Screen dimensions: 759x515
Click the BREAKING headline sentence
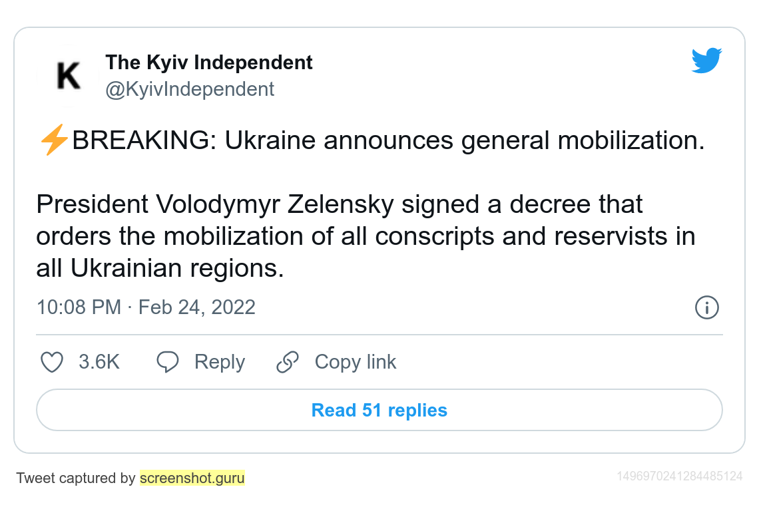(x=387, y=141)
